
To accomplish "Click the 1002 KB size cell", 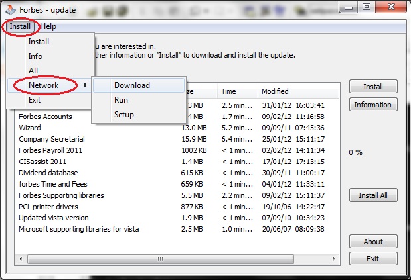I will coord(194,150).
